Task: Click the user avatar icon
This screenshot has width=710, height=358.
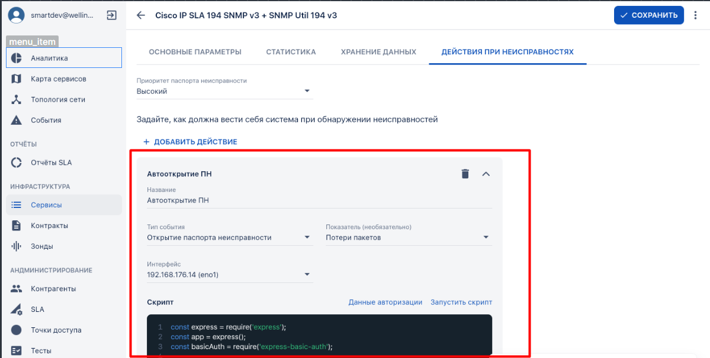Action: click(x=17, y=15)
